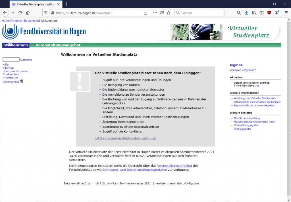Open Moodle Lernumgebung link
Screen dimensions: 291x202
tap(247, 118)
